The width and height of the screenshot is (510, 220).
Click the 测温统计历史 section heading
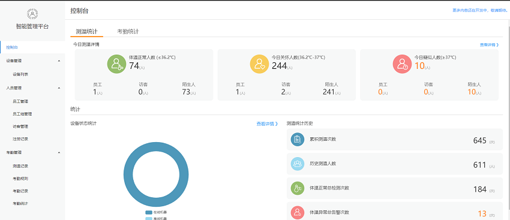tap(299, 123)
